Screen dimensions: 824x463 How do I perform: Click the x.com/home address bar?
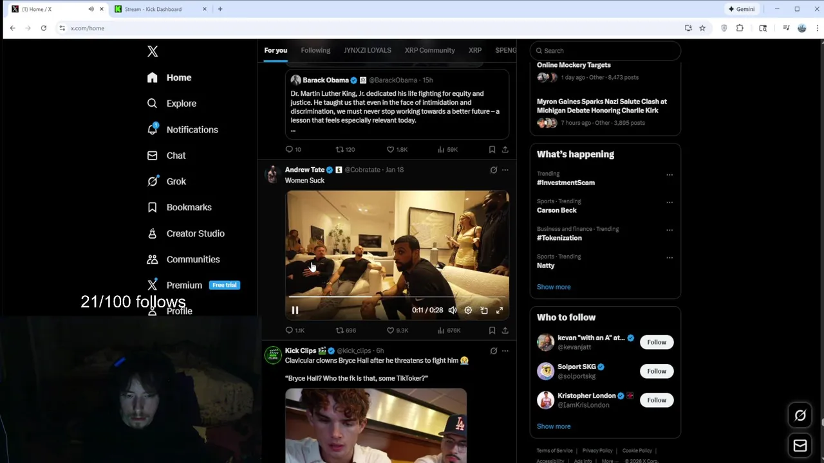click(x=367, y=28)
